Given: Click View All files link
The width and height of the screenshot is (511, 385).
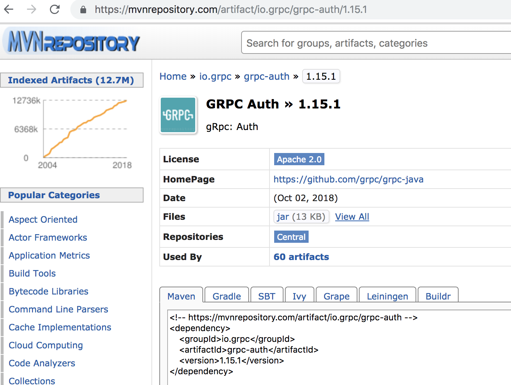Looking at the screenshot, I should 352,217.
